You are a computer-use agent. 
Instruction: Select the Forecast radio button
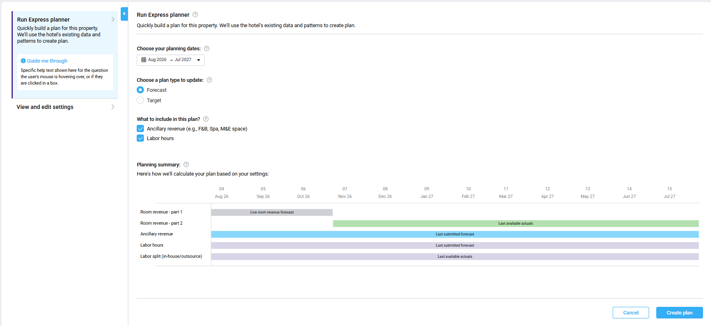click(140, 90)
